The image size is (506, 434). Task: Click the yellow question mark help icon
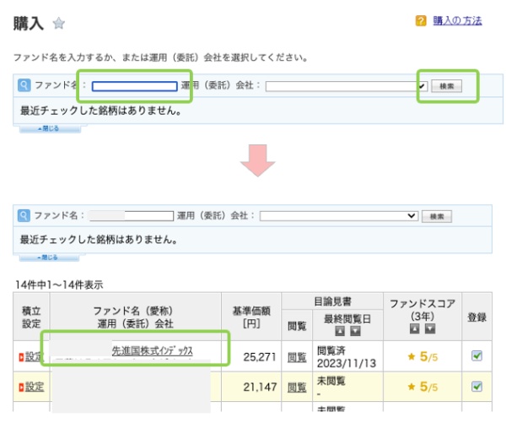pyautogui.click(x=421, y=21)
